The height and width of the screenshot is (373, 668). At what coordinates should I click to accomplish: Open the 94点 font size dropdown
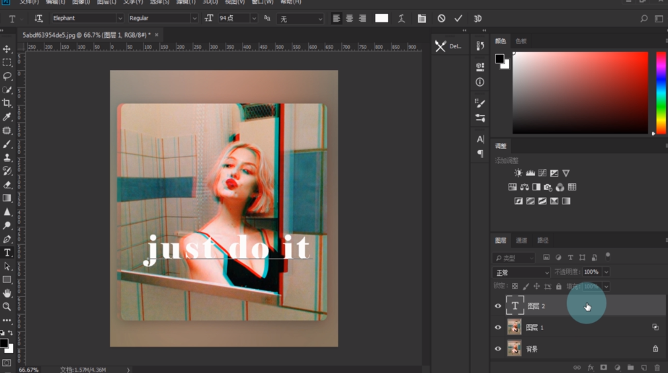(x=254, y=19)
